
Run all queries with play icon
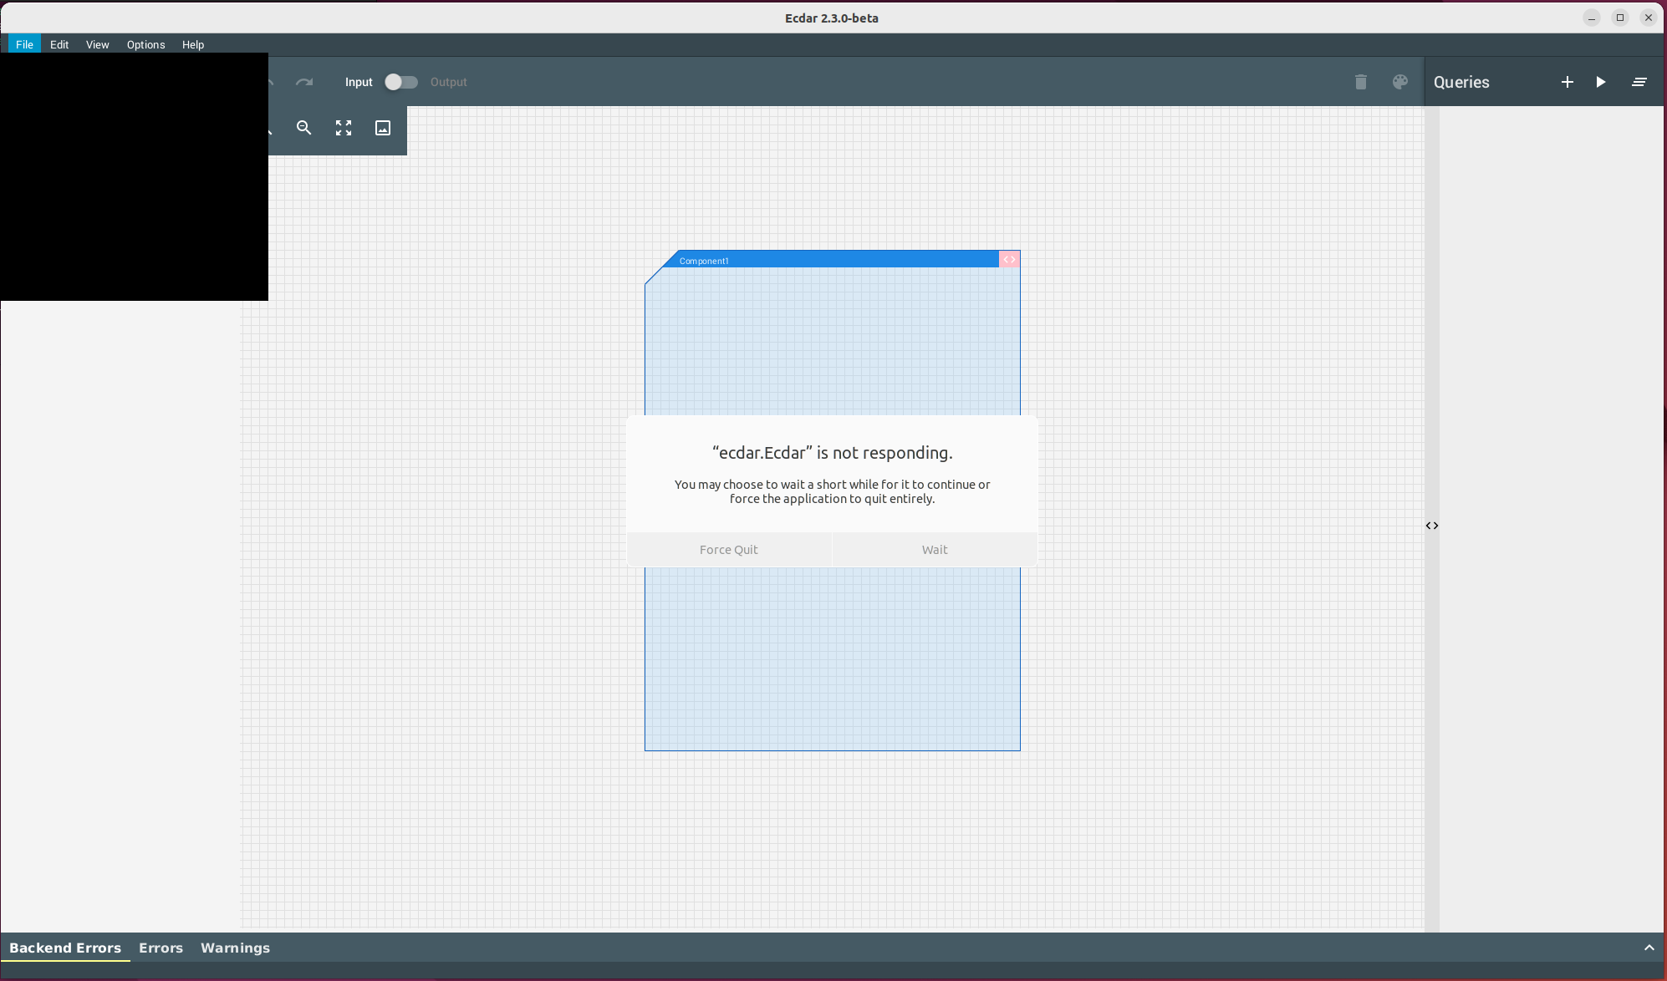tap(1601, 82)
